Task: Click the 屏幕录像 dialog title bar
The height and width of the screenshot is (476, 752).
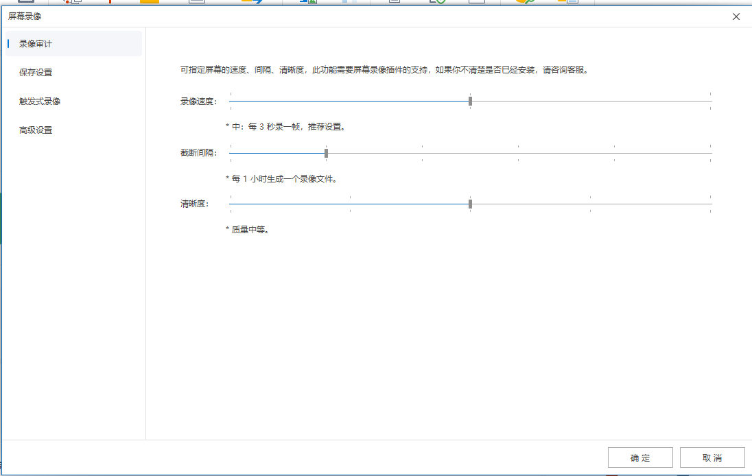Action: (274, 16)
